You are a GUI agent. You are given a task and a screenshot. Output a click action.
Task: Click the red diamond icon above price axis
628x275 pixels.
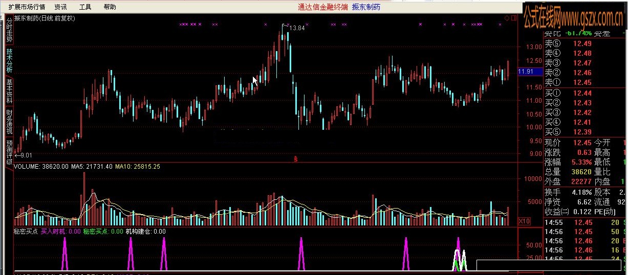click(x=507, y=18)
